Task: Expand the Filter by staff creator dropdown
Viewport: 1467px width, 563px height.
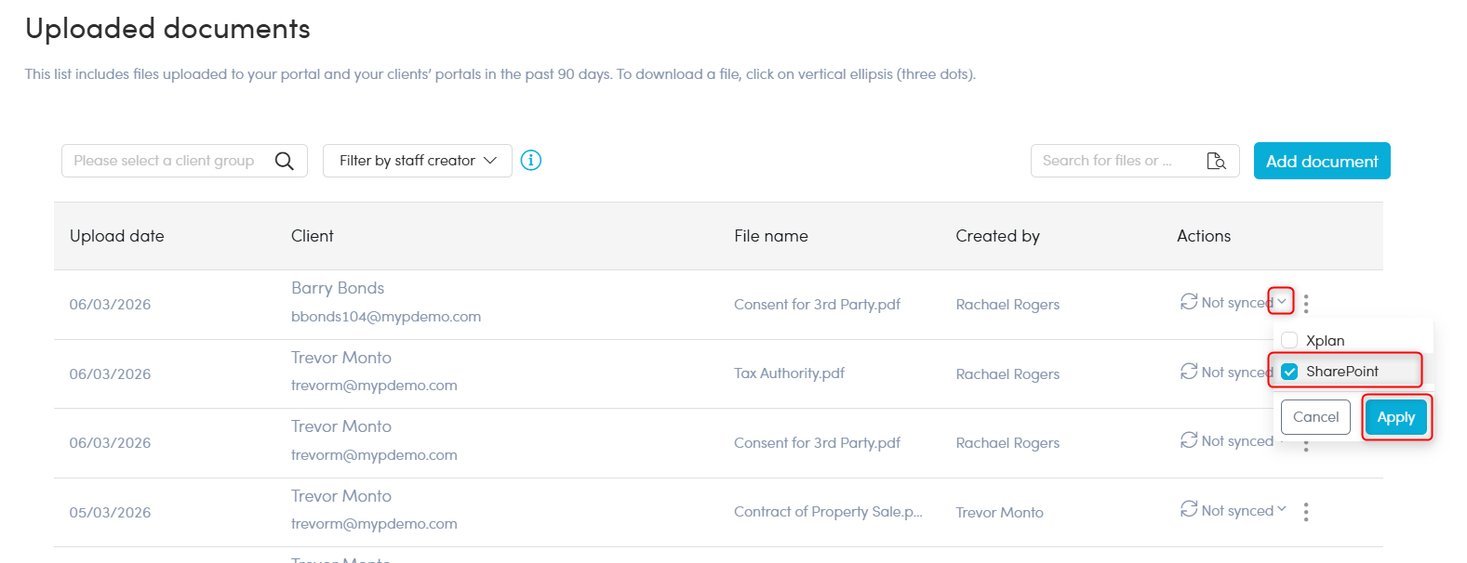Action: 417,161
